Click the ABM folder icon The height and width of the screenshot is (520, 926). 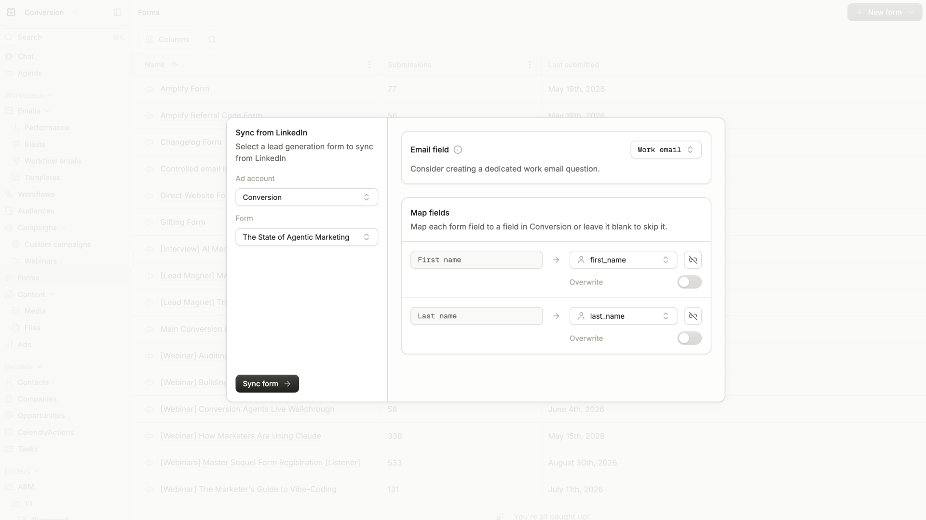coord(9,487)
